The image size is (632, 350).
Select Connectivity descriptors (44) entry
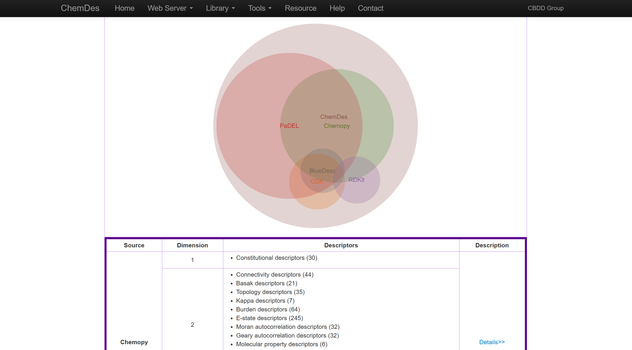(275, 275)
